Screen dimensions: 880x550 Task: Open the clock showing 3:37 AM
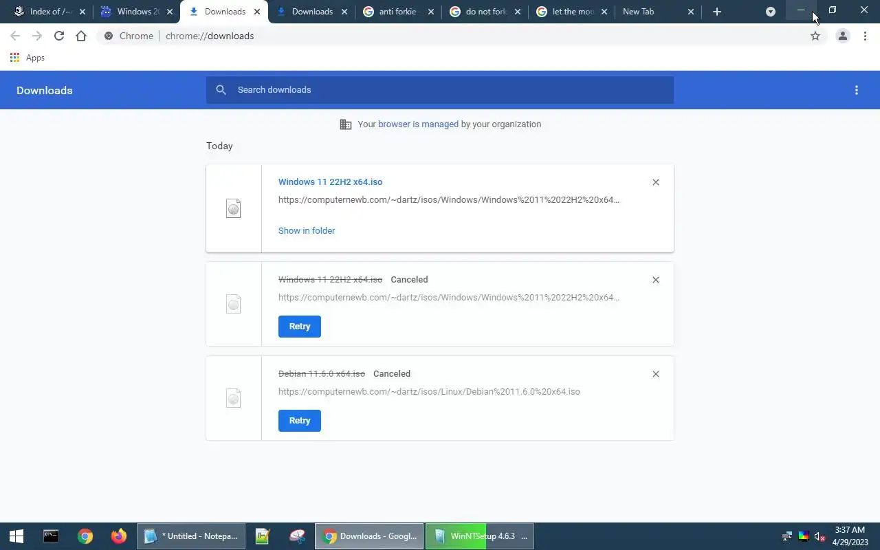850,536
